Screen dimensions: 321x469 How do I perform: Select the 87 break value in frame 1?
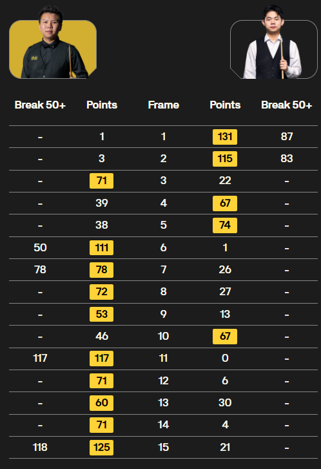[287, 137]
